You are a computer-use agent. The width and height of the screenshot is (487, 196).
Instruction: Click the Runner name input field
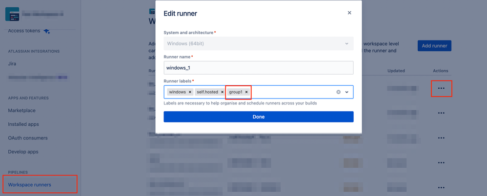259,68
